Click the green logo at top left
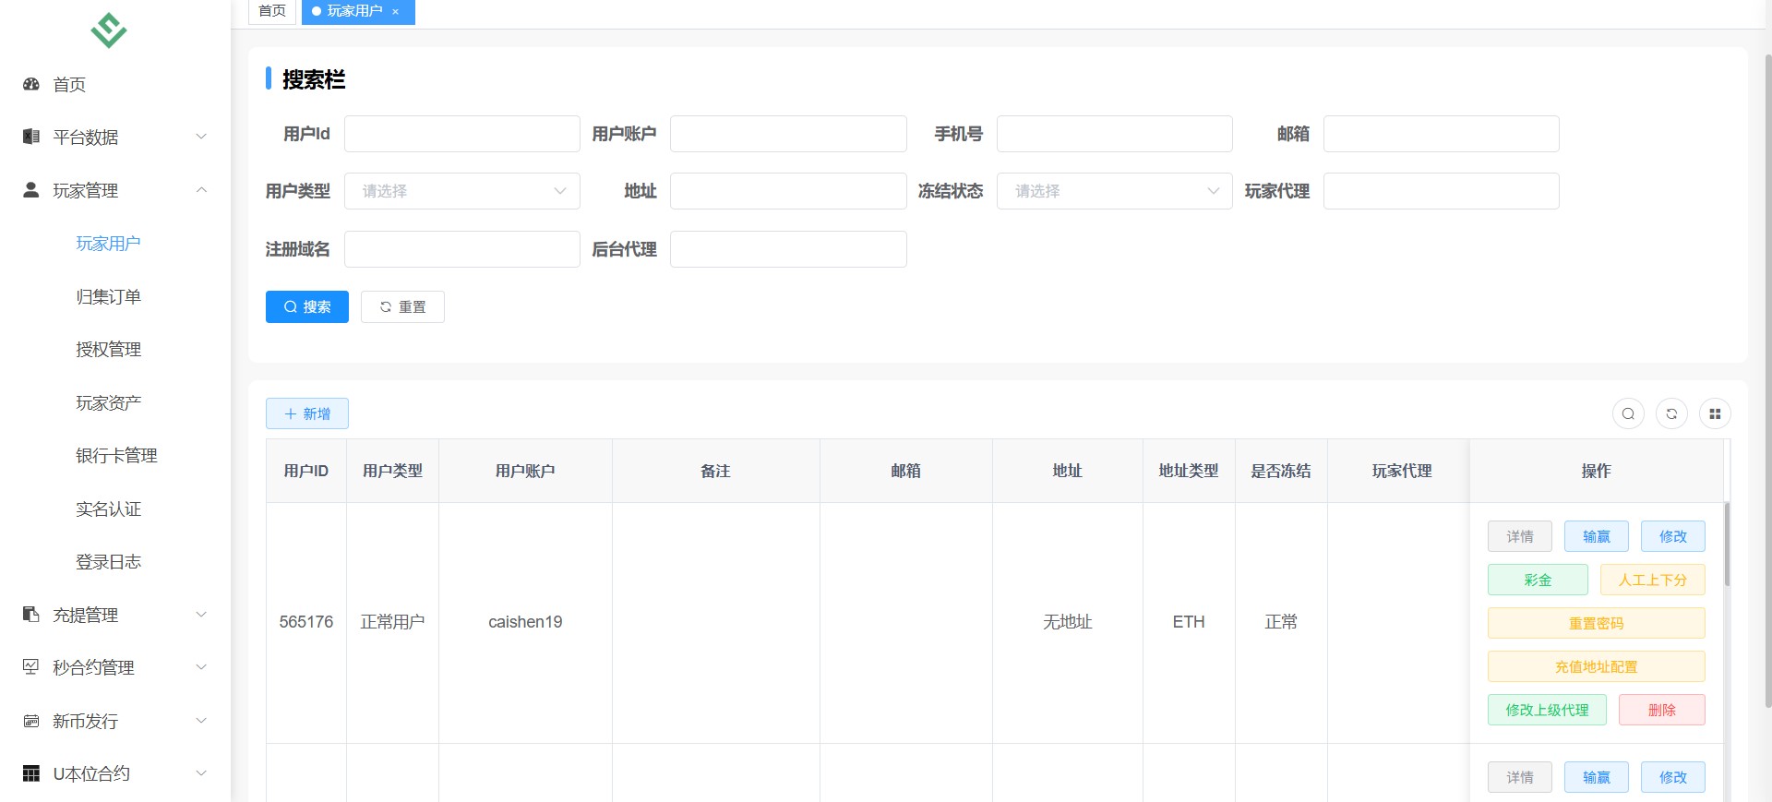Screen dimensions: 1772x802 click(x=109, y=30)
